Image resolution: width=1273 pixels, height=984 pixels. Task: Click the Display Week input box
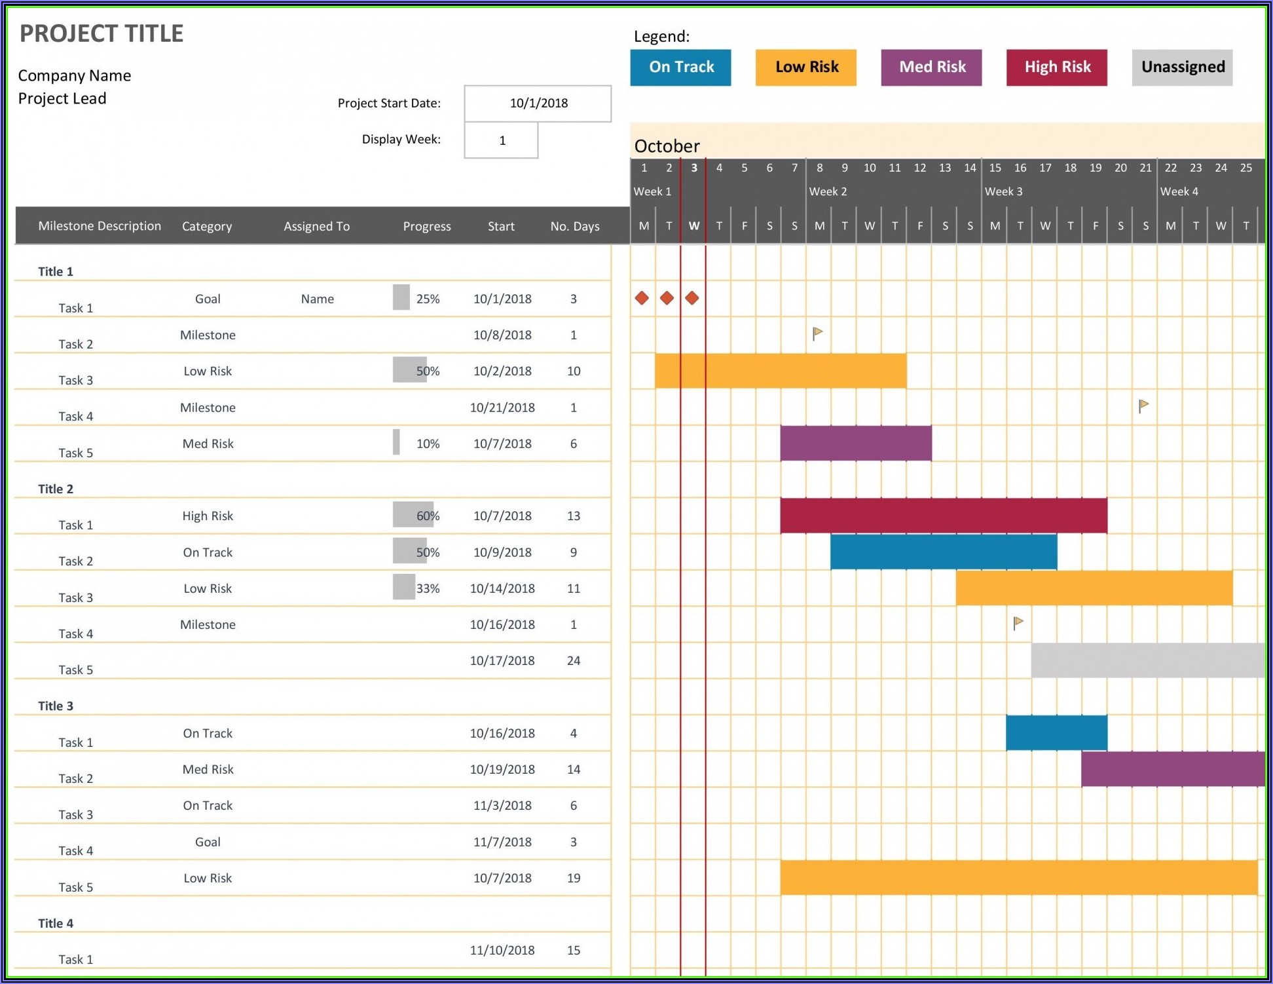(501, 140)
